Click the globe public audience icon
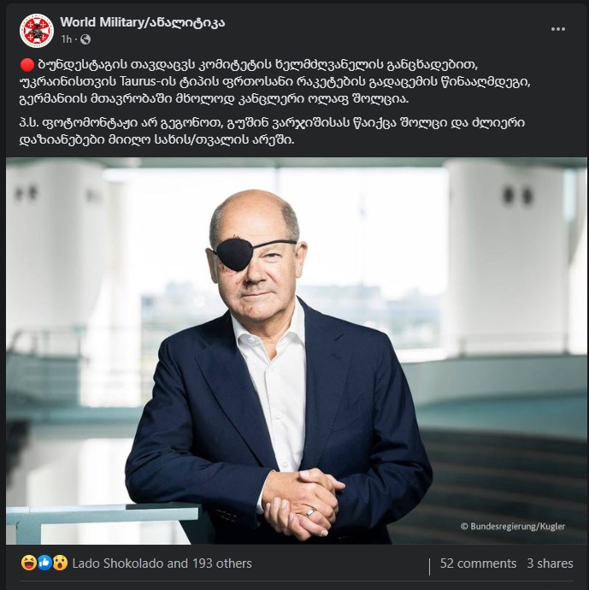The width and height of the screenshot is (589, 590). [x=85, y=39]
